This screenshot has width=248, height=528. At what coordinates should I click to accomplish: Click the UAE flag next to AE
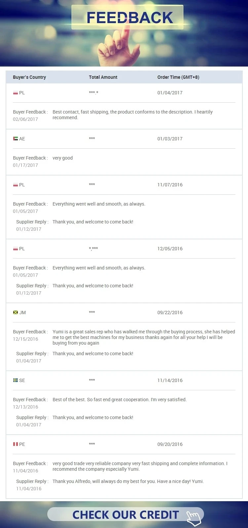(x=16, y=139)
